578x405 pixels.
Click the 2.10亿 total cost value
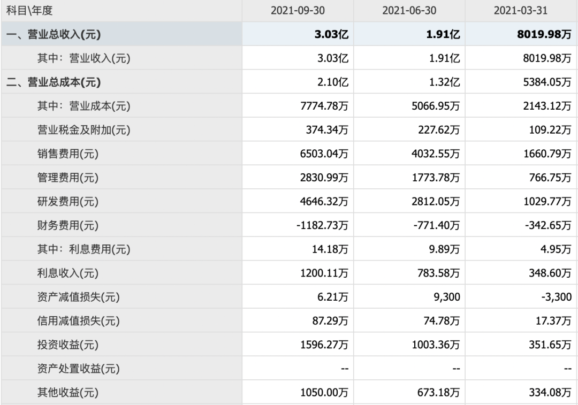(x=333, y=82)
